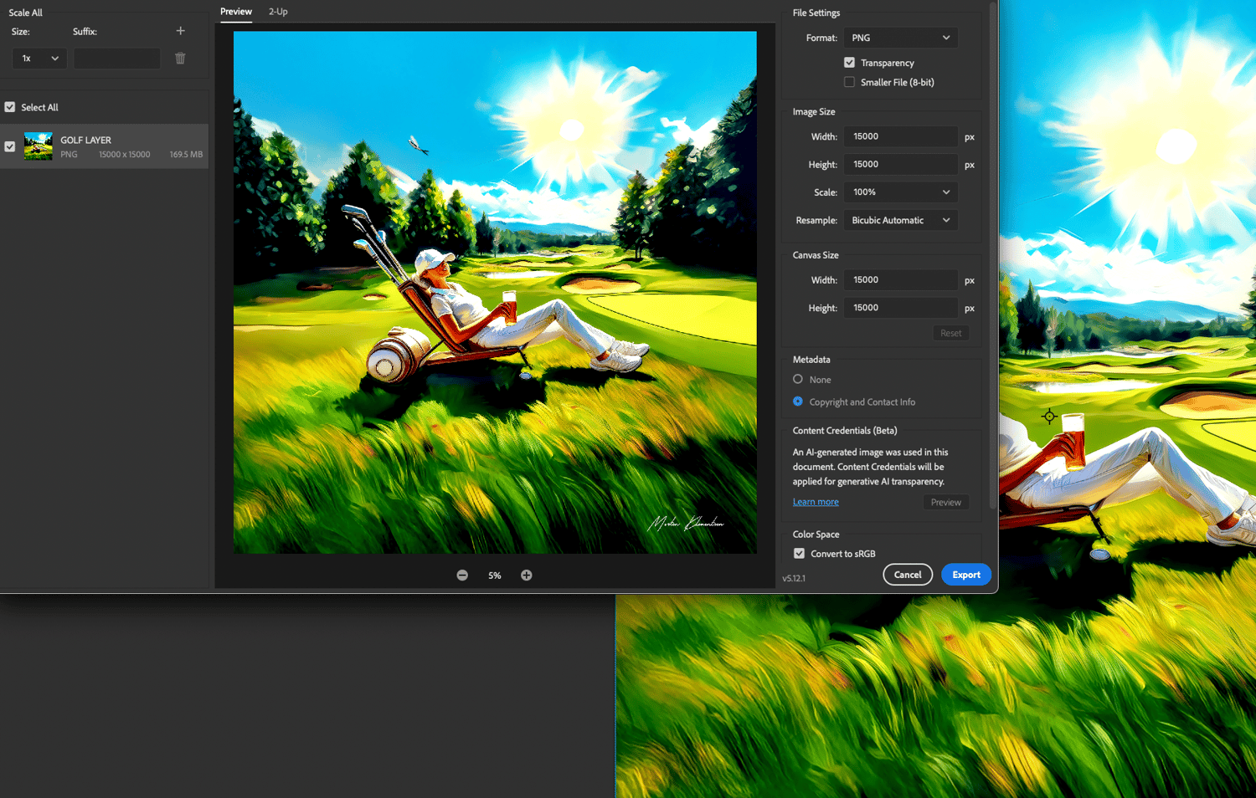Select the GOLF LAYER thumbnail

39,146
